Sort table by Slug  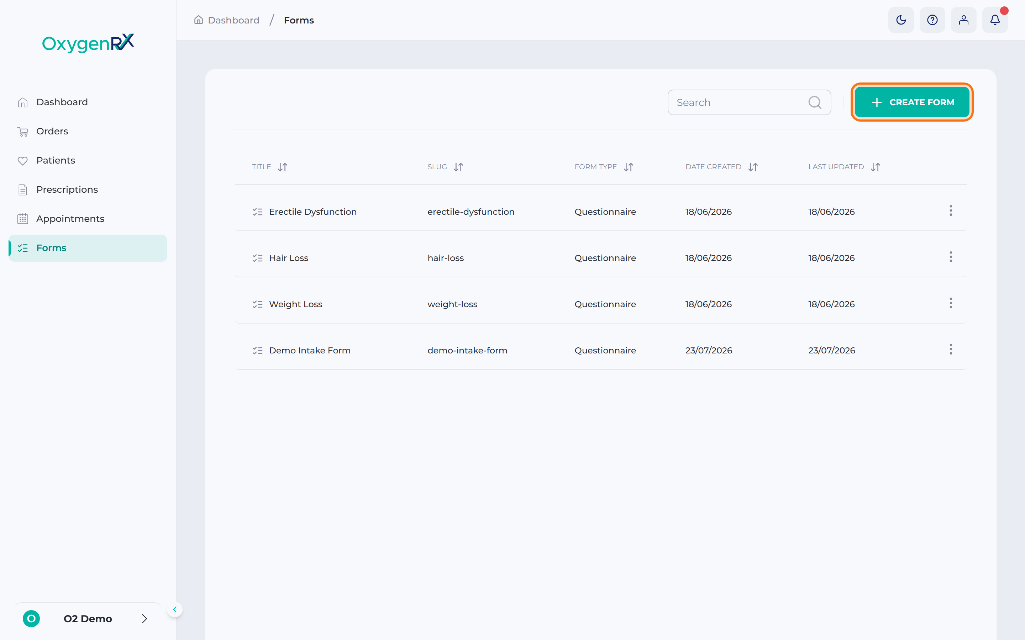pos(458,167)
